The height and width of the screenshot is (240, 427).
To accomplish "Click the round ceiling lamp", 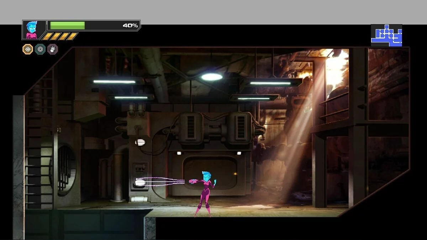I will coord(211,77).
